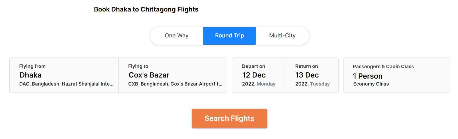Click the Dhaka origin city name
Screen dimensions: 458x139
click(x=30, y=75)
